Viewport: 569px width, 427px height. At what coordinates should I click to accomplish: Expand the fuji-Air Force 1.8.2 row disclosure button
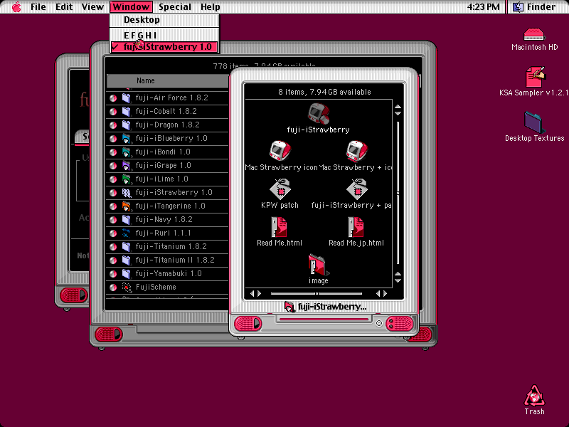pyautogui.click(x=113, y=97)
